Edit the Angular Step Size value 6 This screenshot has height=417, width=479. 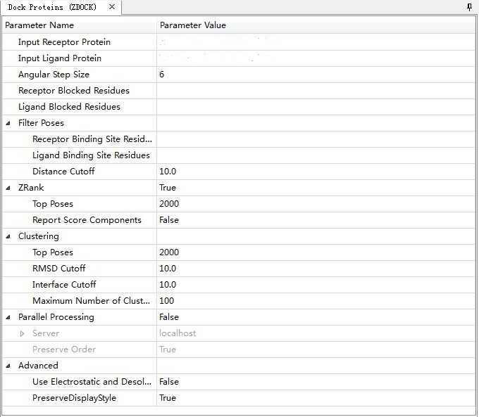316,75
